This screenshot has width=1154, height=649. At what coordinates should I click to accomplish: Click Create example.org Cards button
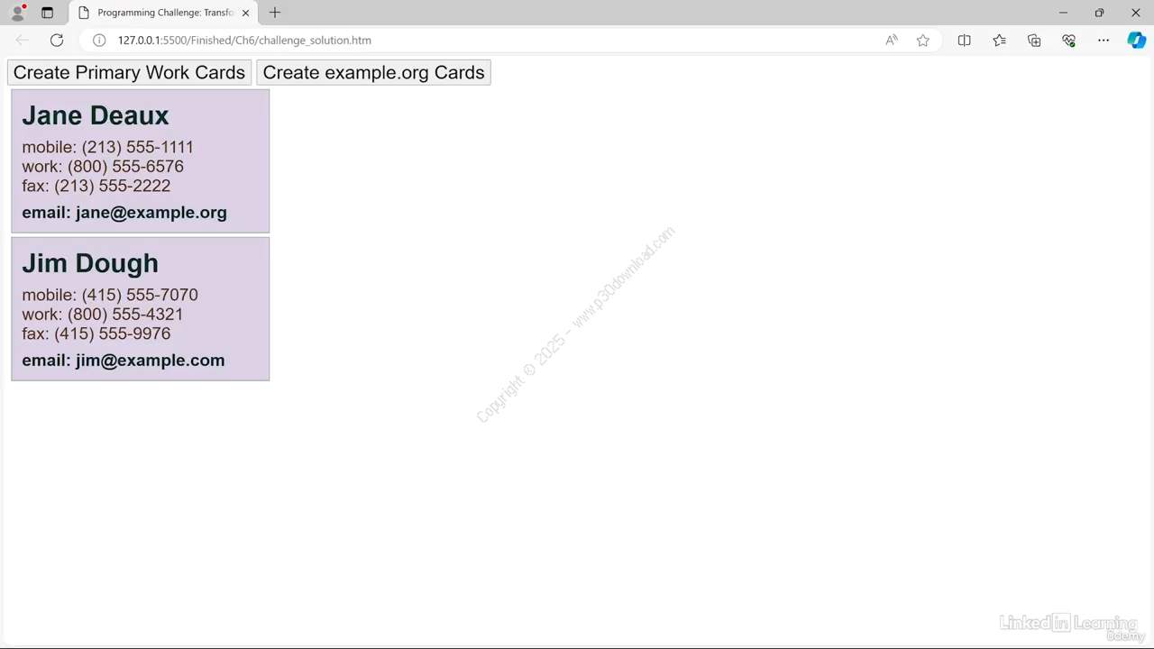(x=373, y=72)
